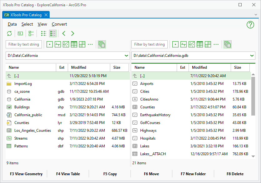Sort left pane by Name column header
The width and height of the screenshot is (261, 183).
coord(31,67)
